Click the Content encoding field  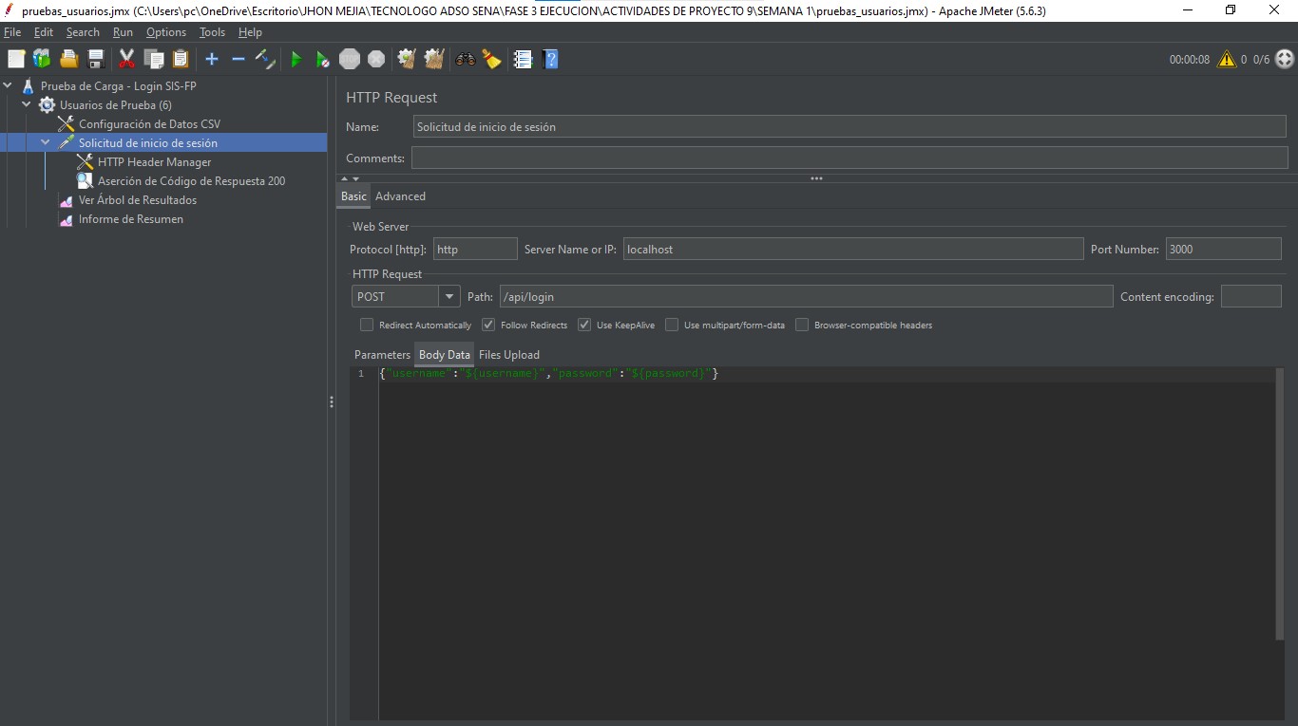pos(1250,296)
